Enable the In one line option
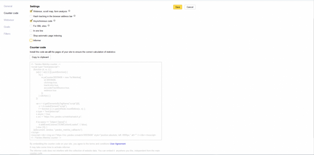The height and width of the screenshot is (155, 314). 31,31
